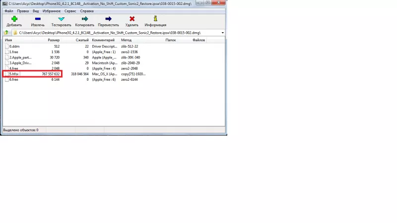Close the 7-Zip window
397x223 pixels.
click(x=218, y=3)
